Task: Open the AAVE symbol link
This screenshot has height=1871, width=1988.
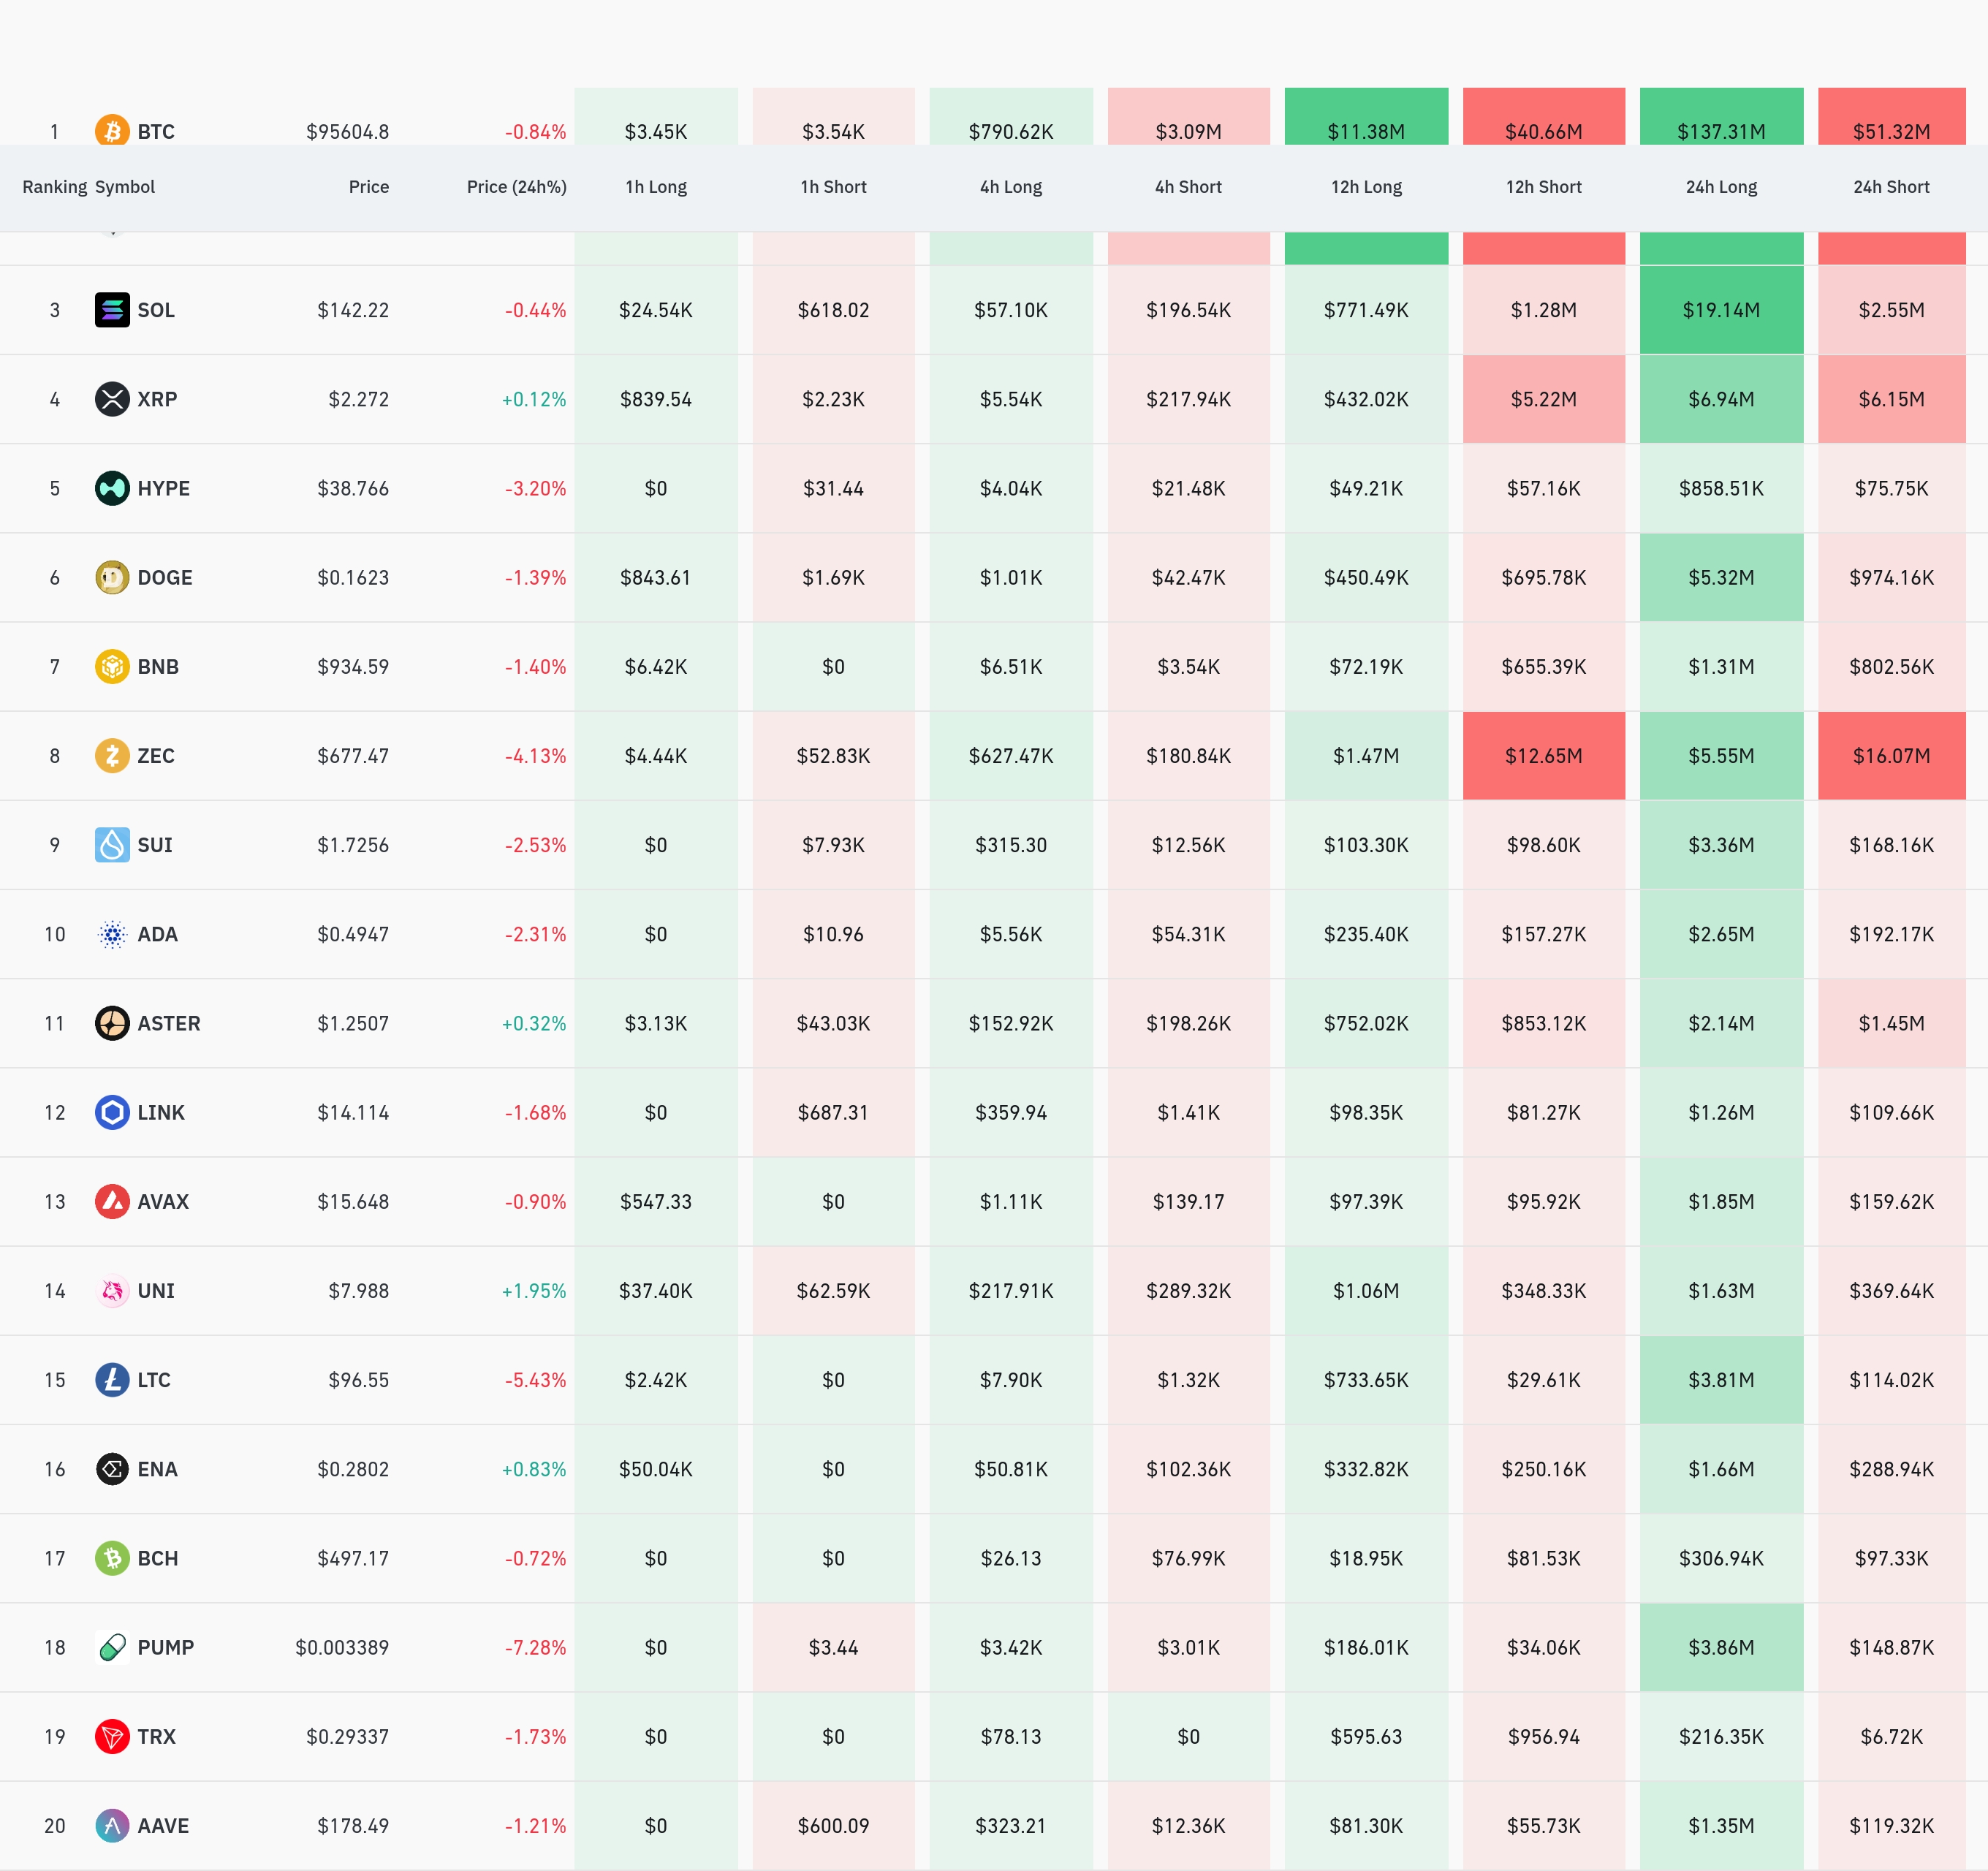Action: (163, 1825)
